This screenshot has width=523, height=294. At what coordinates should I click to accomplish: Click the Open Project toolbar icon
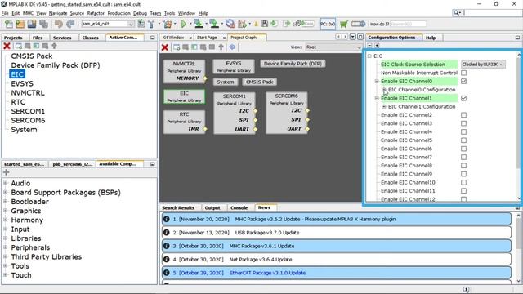[x=32, y=24]
